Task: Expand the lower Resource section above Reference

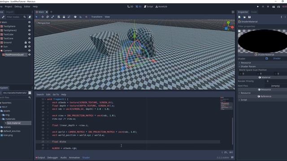Action: (262, 93)
